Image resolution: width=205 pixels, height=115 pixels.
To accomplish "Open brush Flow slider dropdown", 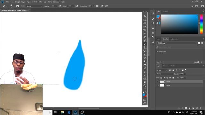I will click(x=73, y=6).
